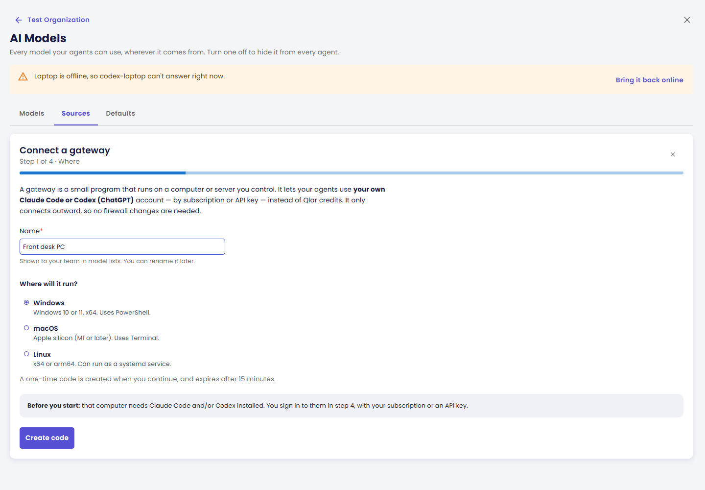Viewport: 705px width, 490px height.
Task: Click the 'Step 1 of 4 · Where' text
Action: coord(49,162)
